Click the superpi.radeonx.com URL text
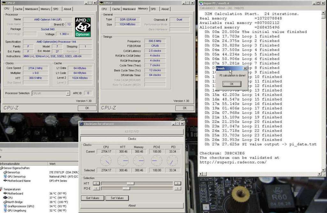The width and height of the screenshot is (327, 213). pos(233,162)
